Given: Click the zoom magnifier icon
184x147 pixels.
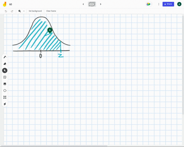Looking at the screenshot, I should pos(20,11).
